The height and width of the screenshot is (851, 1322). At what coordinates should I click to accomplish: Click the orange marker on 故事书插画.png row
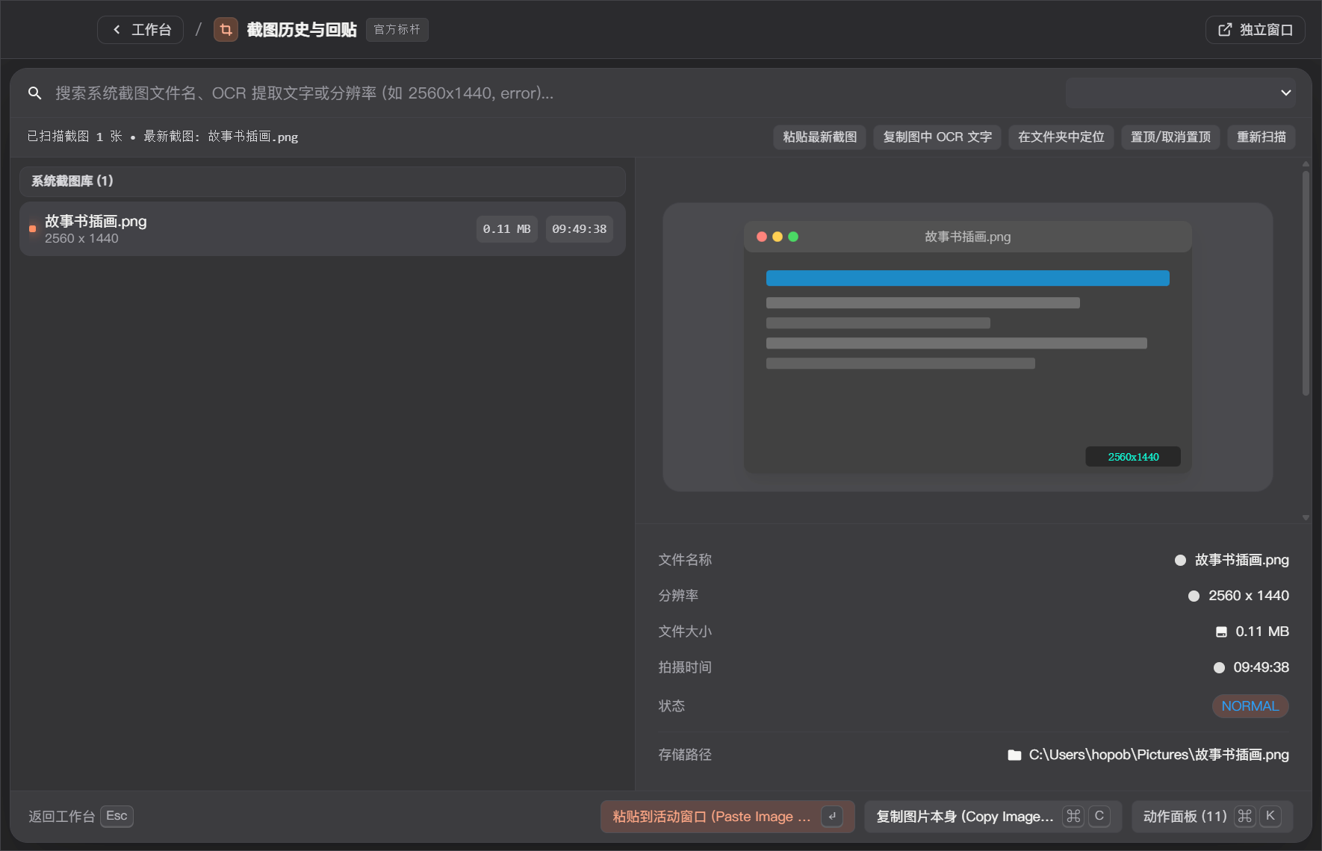tap(32, 229)
